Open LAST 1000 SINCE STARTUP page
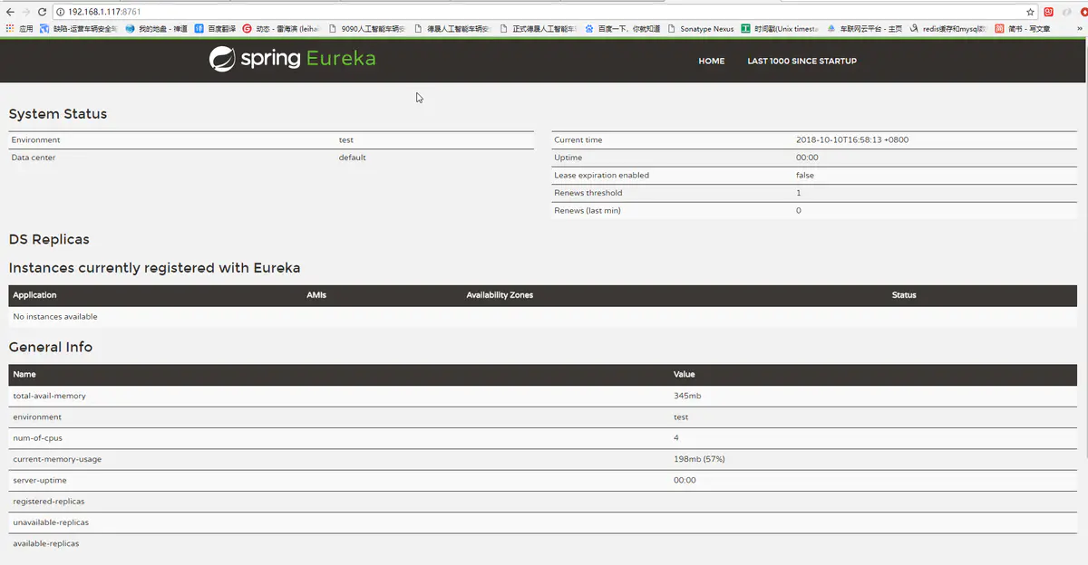This screenshot has width=1088, height=565. tap(801, 62)
